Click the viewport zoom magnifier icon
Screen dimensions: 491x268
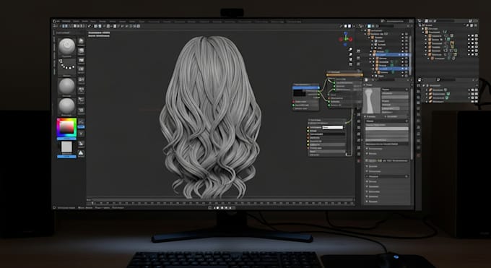[350, 50]
